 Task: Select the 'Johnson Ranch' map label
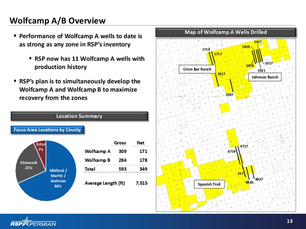tap(265, 77)
